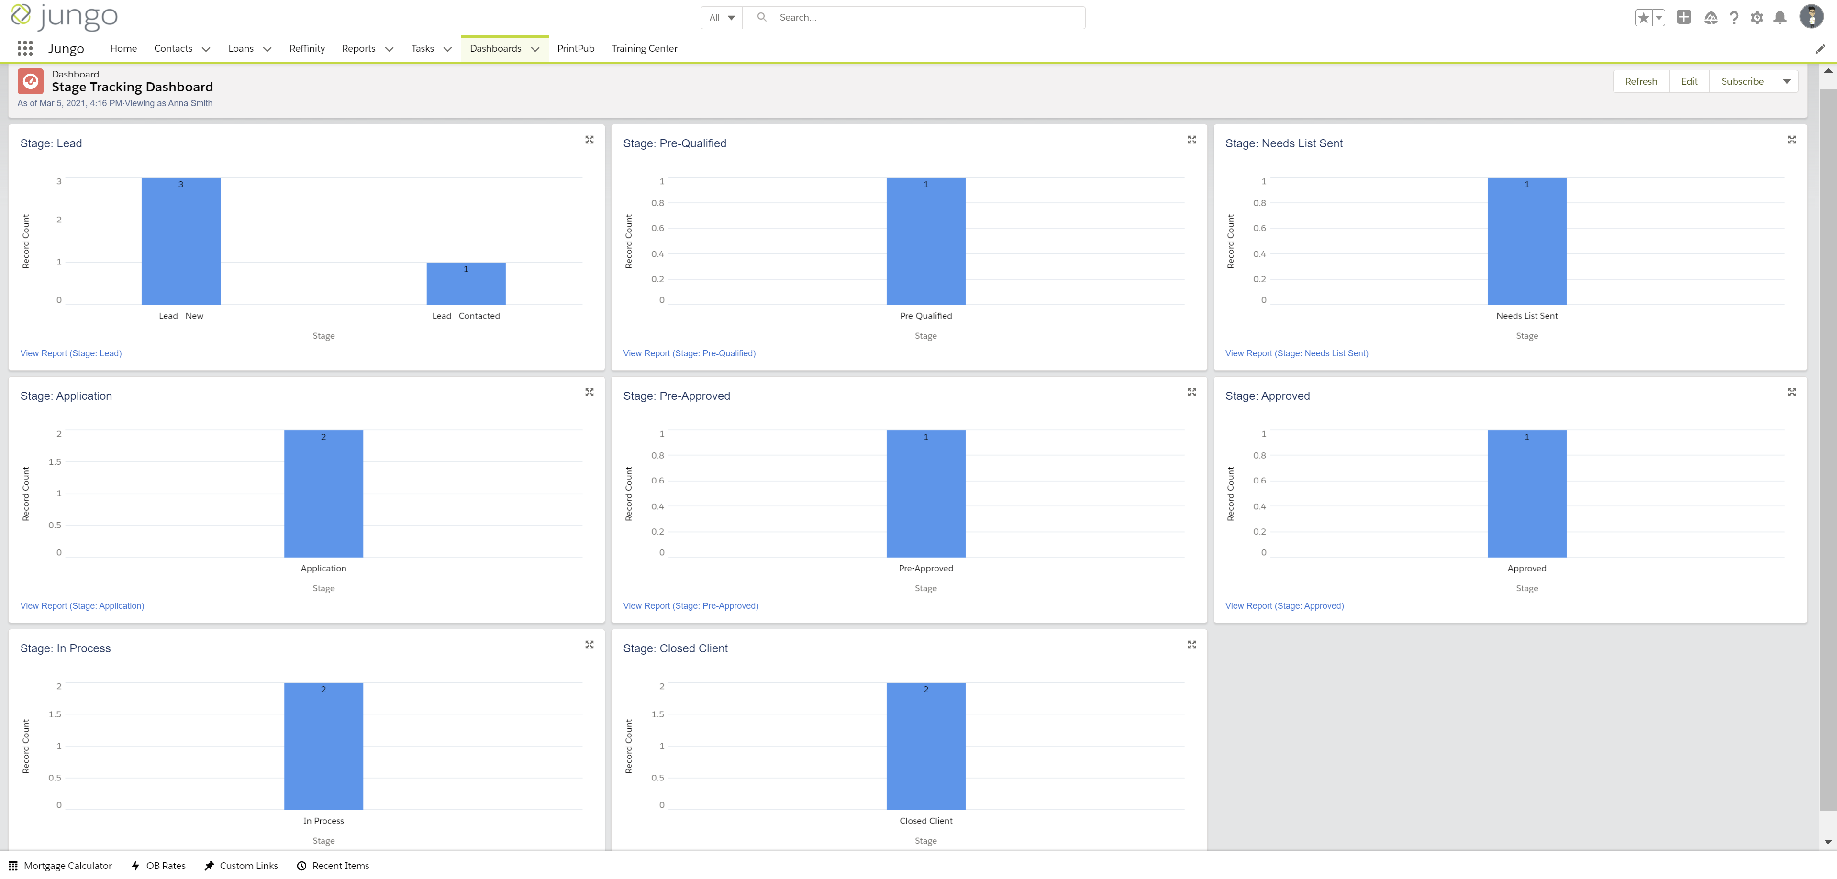Click the notifications bell icon

click(1780, 18)
